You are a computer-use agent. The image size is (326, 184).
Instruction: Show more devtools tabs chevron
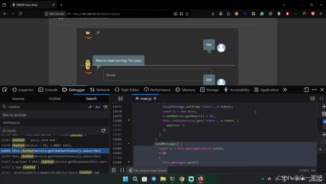(x=285, y=90)
